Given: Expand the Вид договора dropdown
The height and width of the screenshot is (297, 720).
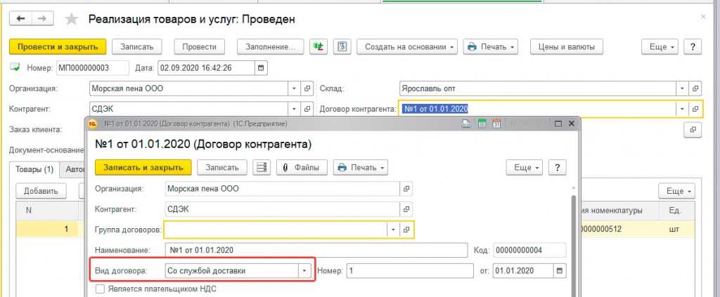Looking at the screenshot, I should 304,271.
